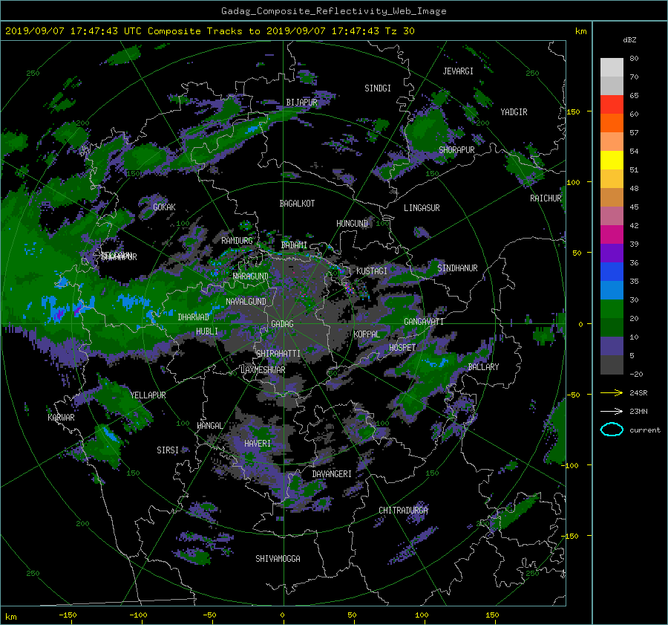
Task: Select the KOPPAL label
Action: point(367,334)
